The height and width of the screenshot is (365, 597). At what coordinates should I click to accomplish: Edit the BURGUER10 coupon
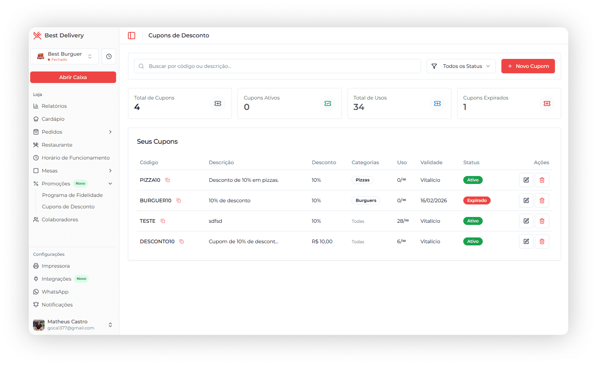(526, 200)
